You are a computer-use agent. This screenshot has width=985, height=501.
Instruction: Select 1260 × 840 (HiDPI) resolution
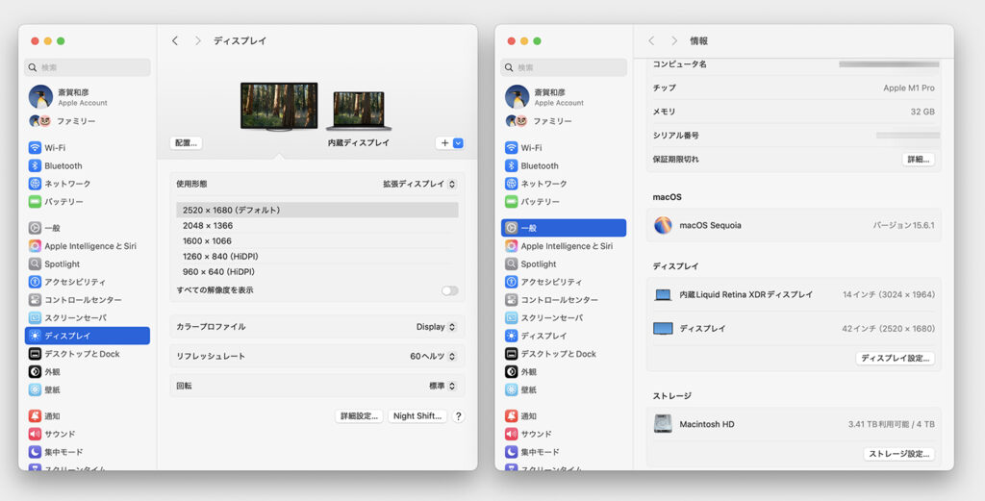317,256
